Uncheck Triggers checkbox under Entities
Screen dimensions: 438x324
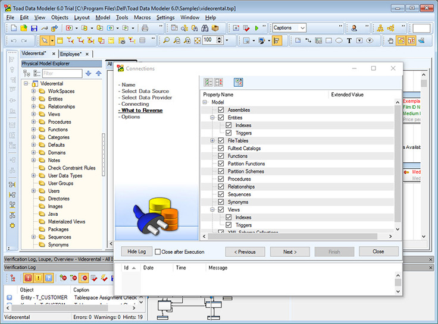pyautogui.click(x=229, y=133)
